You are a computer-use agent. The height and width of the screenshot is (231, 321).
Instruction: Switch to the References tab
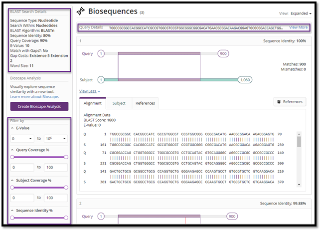click(145, 103)
